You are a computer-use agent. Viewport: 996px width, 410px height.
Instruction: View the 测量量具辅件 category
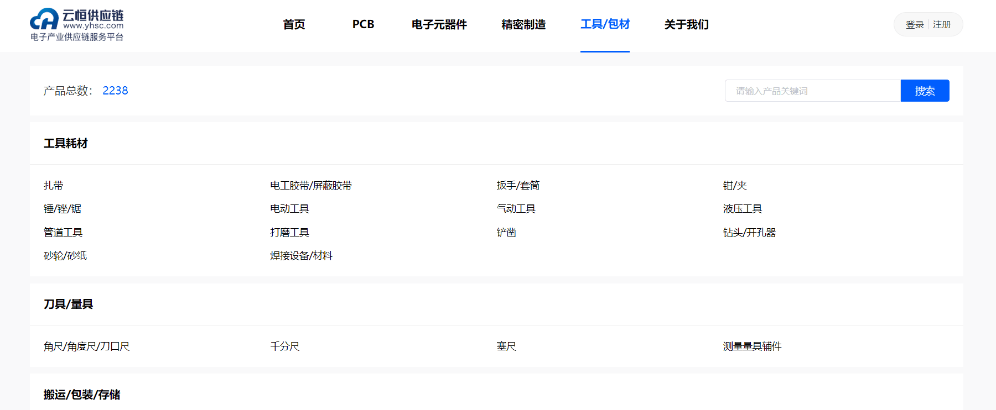tap(752, 346)
